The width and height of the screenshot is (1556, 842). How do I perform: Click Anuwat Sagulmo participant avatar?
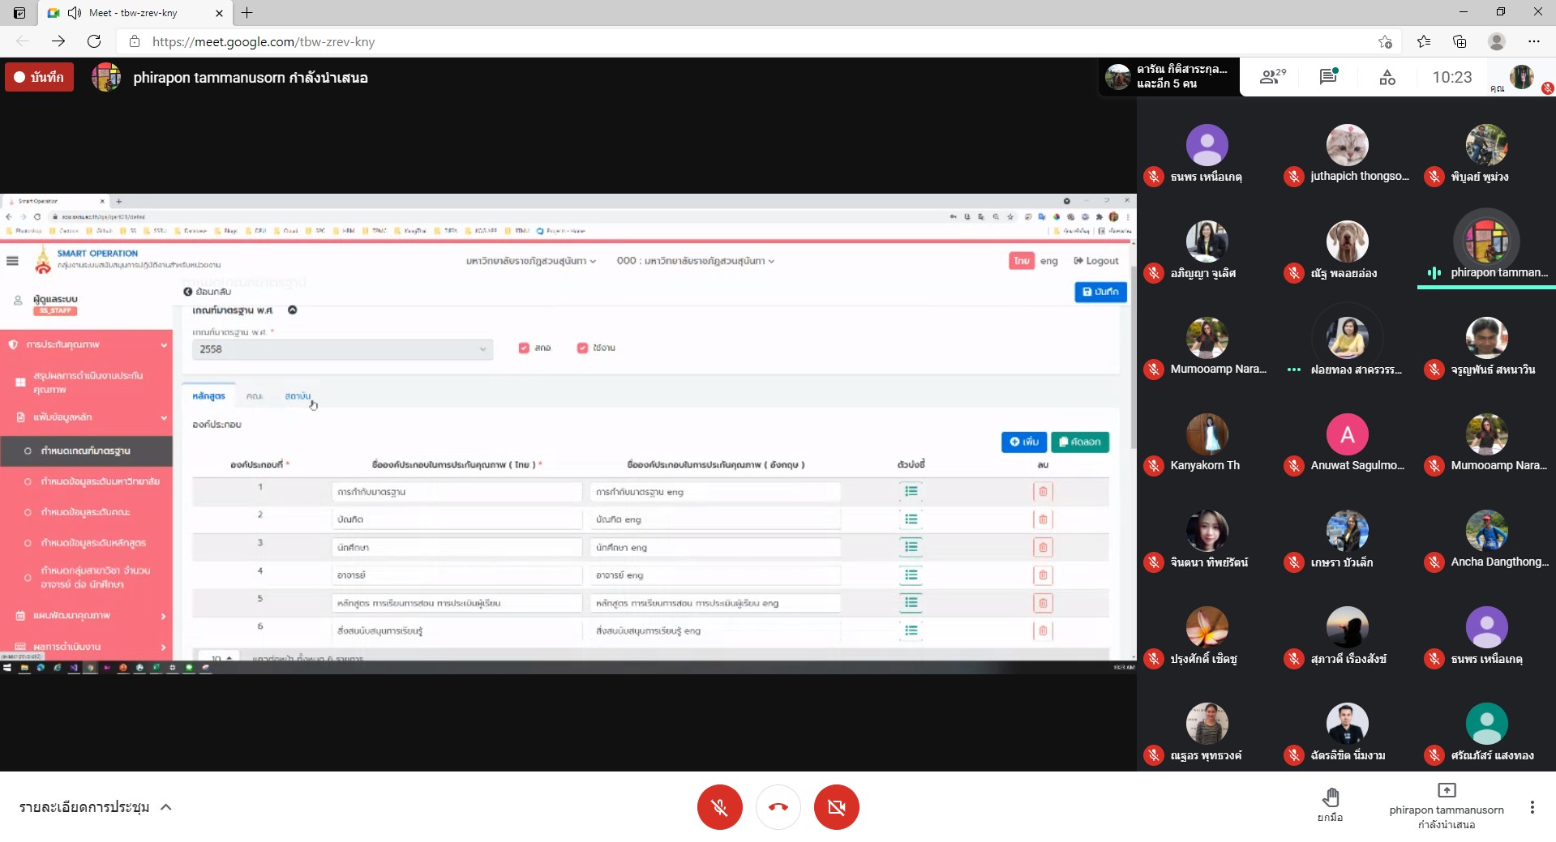1347,435
